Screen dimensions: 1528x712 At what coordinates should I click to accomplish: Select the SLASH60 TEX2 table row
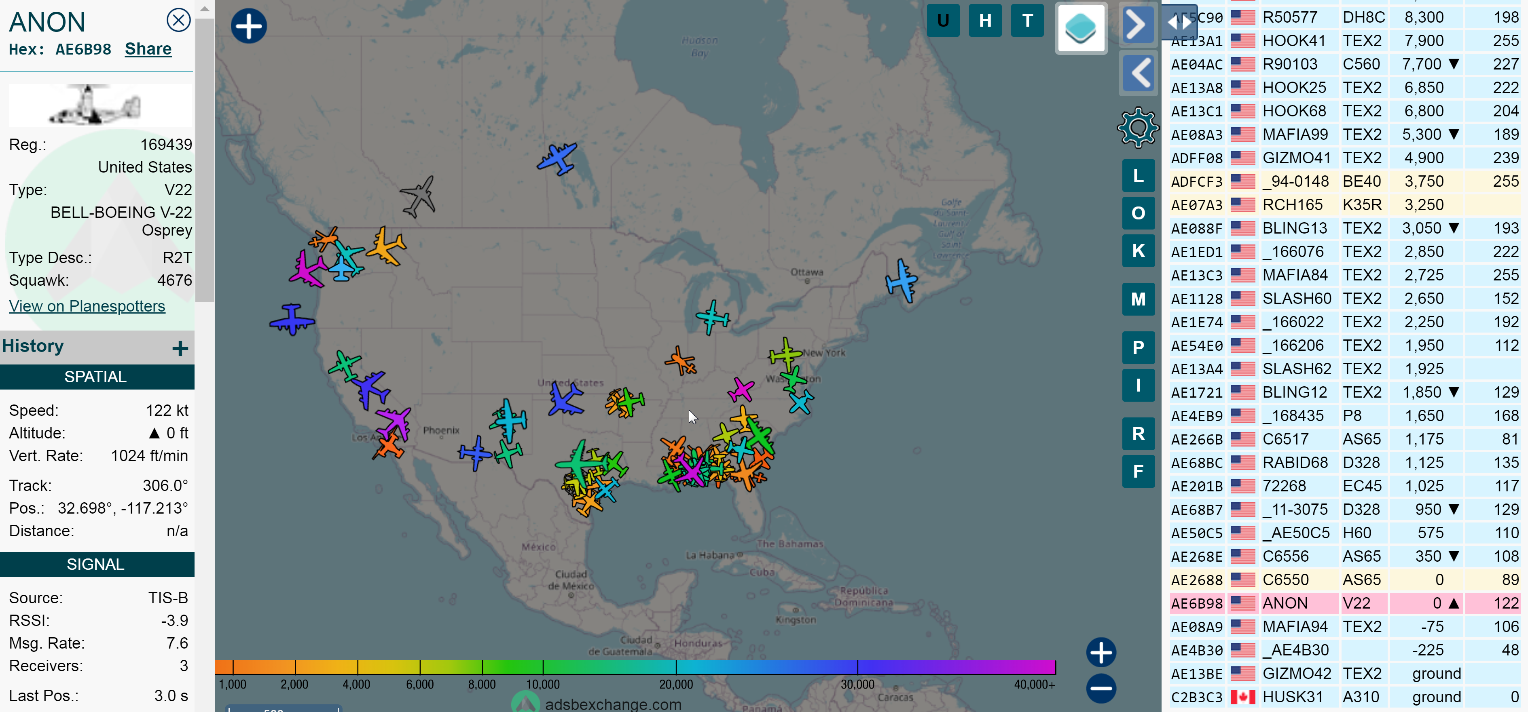[1345, 299]
